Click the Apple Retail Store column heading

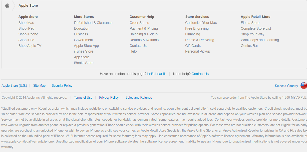tap(256, 17)
